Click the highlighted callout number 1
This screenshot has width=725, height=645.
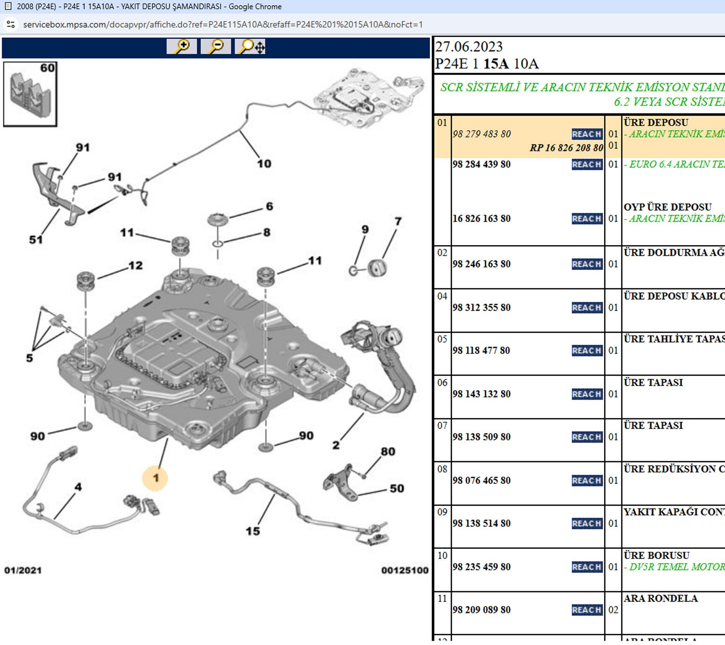coord(155,478)
